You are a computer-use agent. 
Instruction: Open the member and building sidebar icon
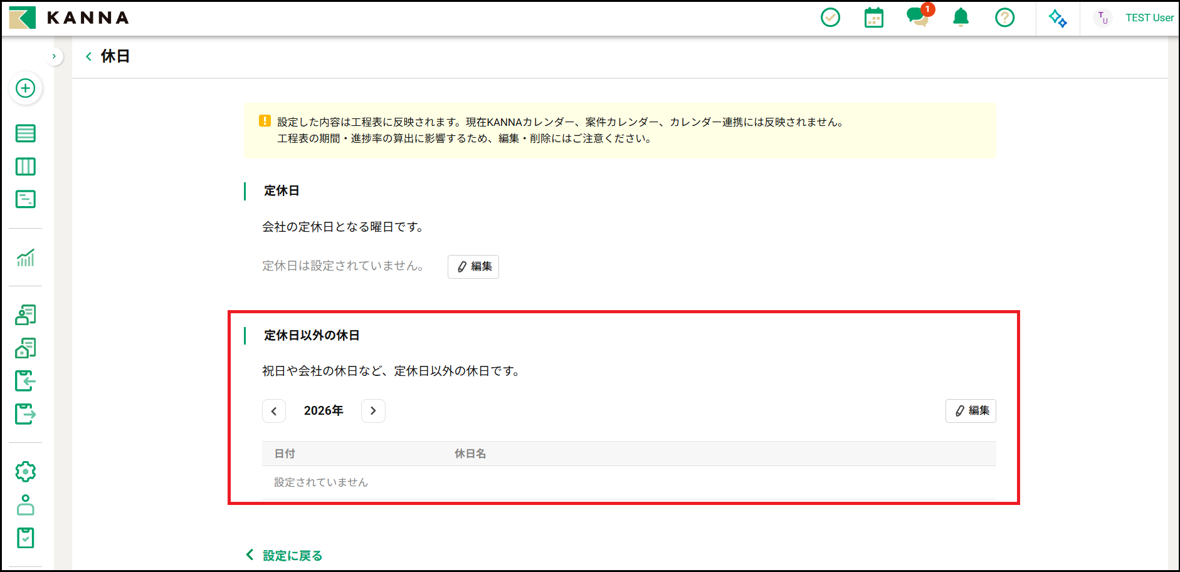point(25,315)
